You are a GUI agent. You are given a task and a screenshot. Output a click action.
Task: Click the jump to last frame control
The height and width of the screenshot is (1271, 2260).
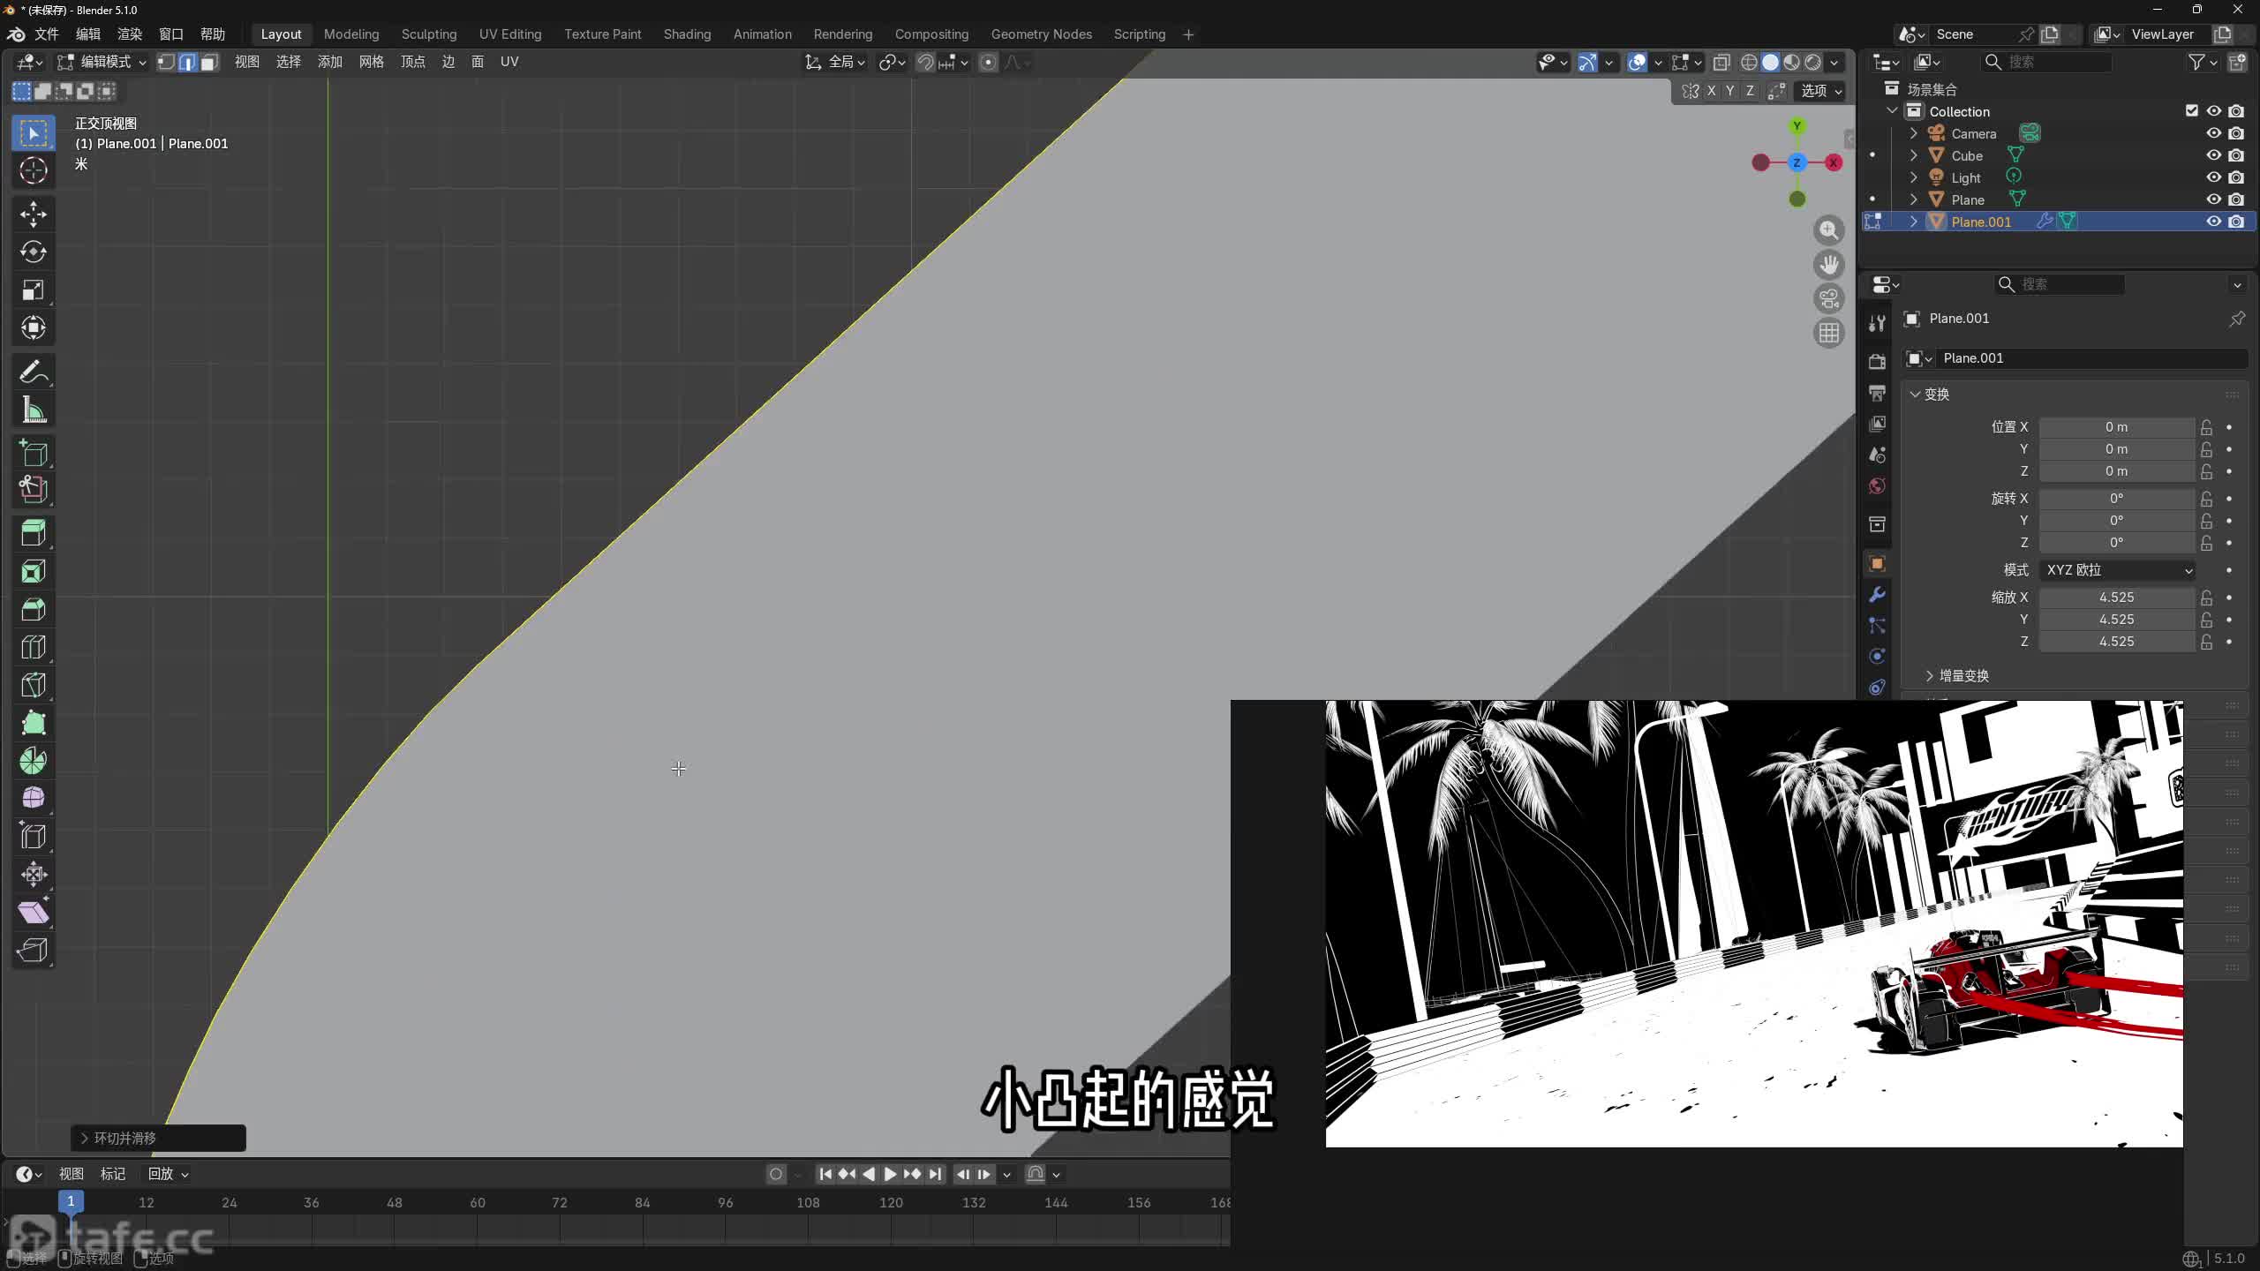(x=934, y=1174)
